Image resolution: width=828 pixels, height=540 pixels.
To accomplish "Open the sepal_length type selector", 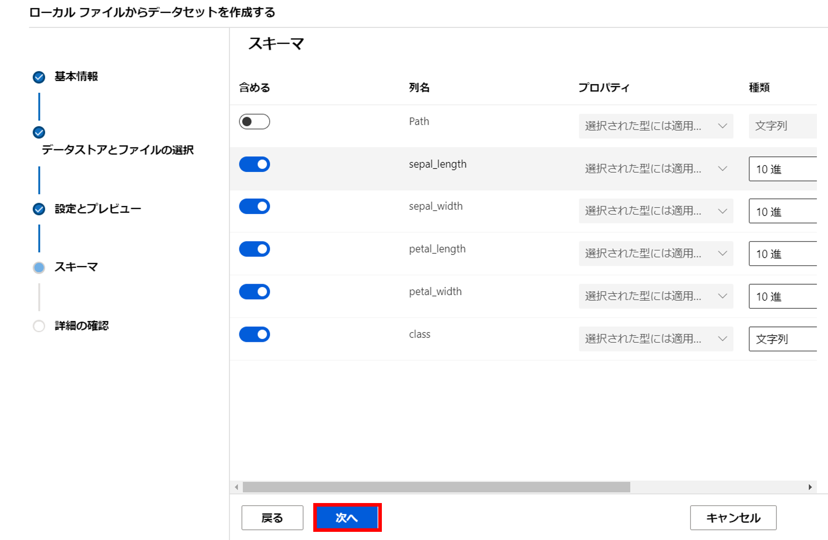I will point(782,169).
